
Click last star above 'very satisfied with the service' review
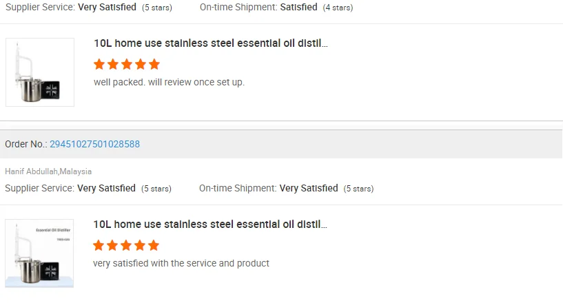pos(154,245)
